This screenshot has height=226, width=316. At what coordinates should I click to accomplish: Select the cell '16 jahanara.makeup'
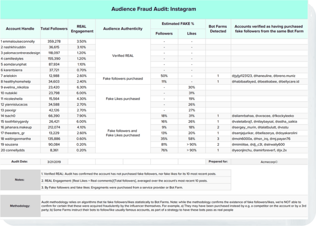(x=20, y=127)
